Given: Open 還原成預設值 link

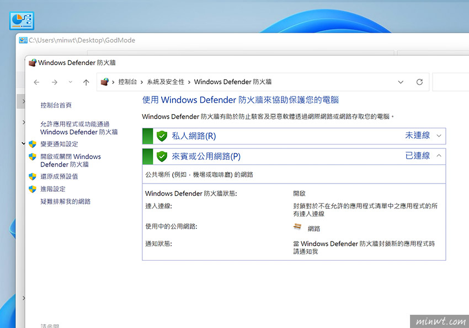Looking at the screenshot, I should point(59,176).
